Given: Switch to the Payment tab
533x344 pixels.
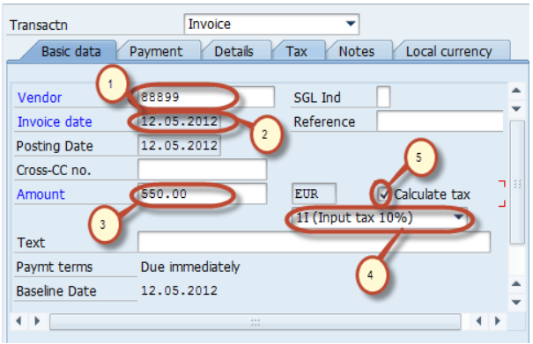Looking at the screenshot, I should 156,51.
